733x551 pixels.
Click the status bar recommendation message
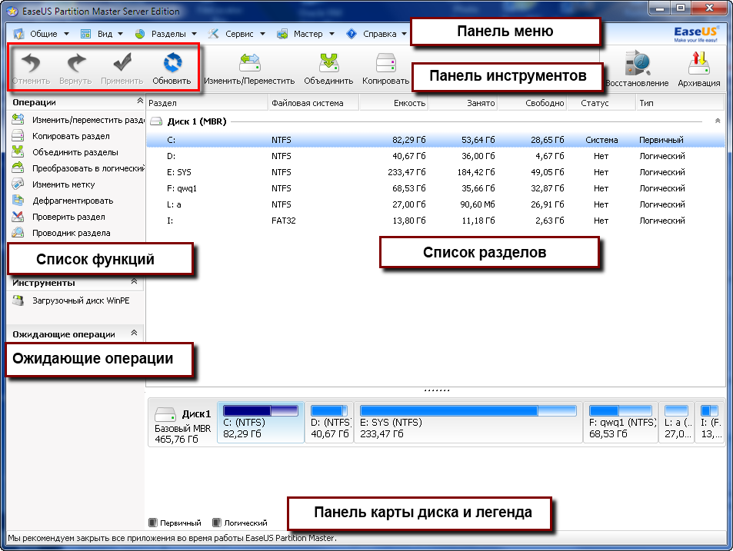[x=172, y=538]
